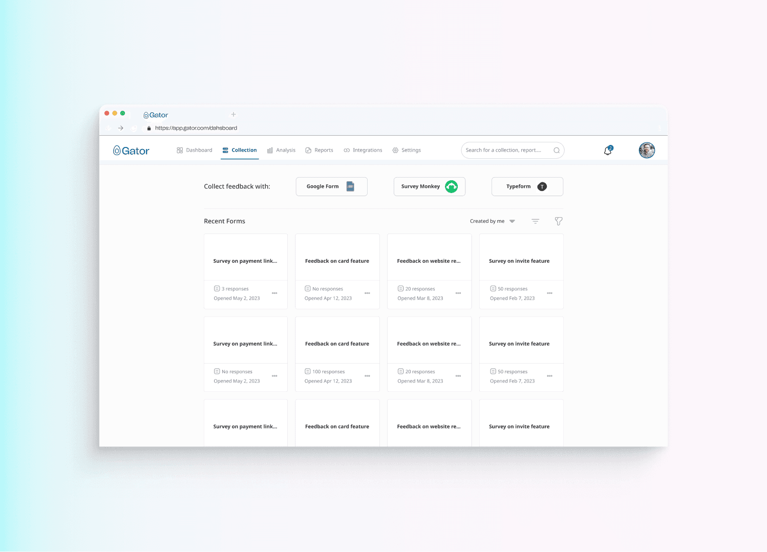This screenshot has height=552, width=767.
Task: Click the Dashboard grid icon in the navigation
Action: pos(180,150)
